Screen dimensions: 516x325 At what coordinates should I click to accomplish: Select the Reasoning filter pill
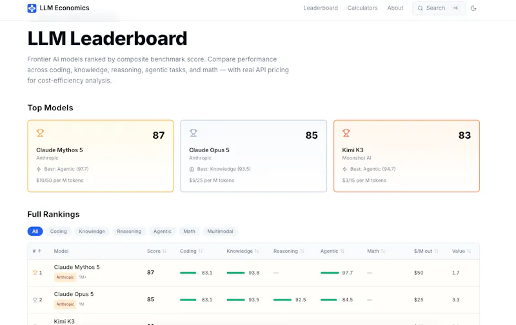(129, 231)
